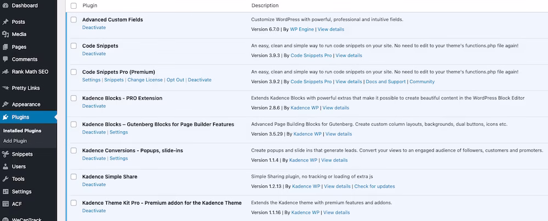
Task: Click the Snippets scissors icon
Action: point(5,154)
